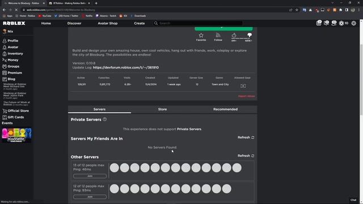Go to the Avatar Shop

(x=107, y=23)
